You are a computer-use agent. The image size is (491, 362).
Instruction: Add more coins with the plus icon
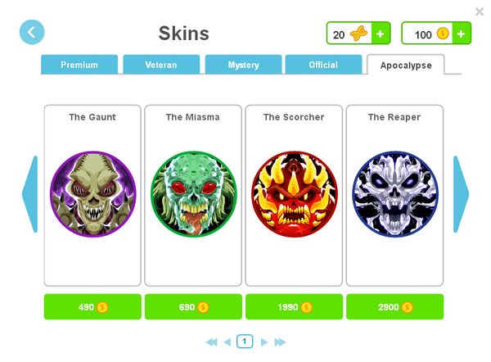(x=462, y=34)
